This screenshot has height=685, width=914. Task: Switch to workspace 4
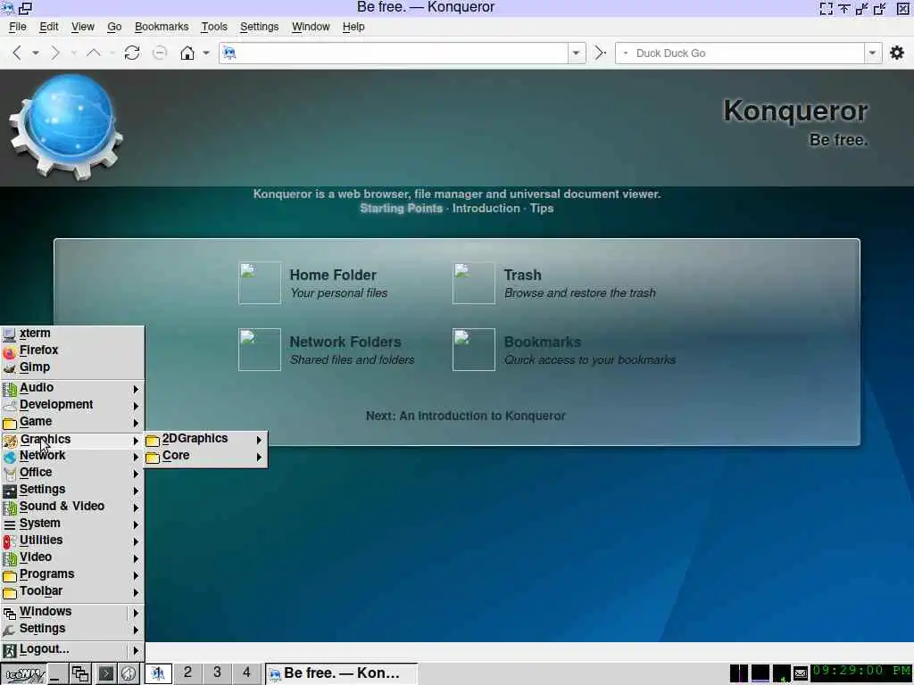(246, 673)
